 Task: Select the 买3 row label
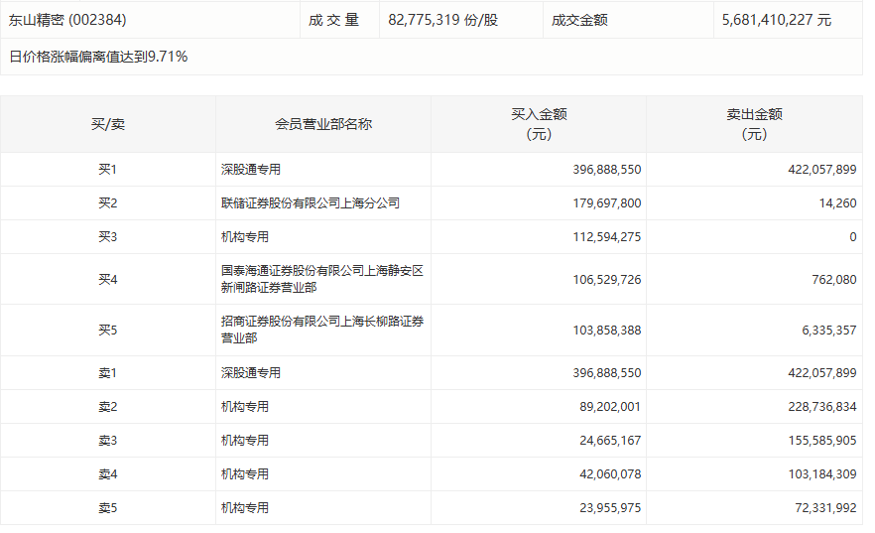(108, 237)
